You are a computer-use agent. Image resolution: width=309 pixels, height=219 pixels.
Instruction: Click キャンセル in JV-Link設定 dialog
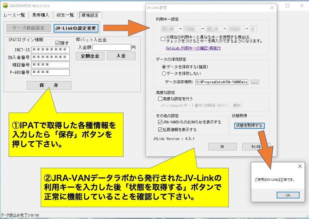pyautogui.click(x=256, y=147)
